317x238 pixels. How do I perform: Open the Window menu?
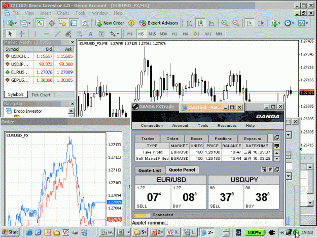(100, 13)
